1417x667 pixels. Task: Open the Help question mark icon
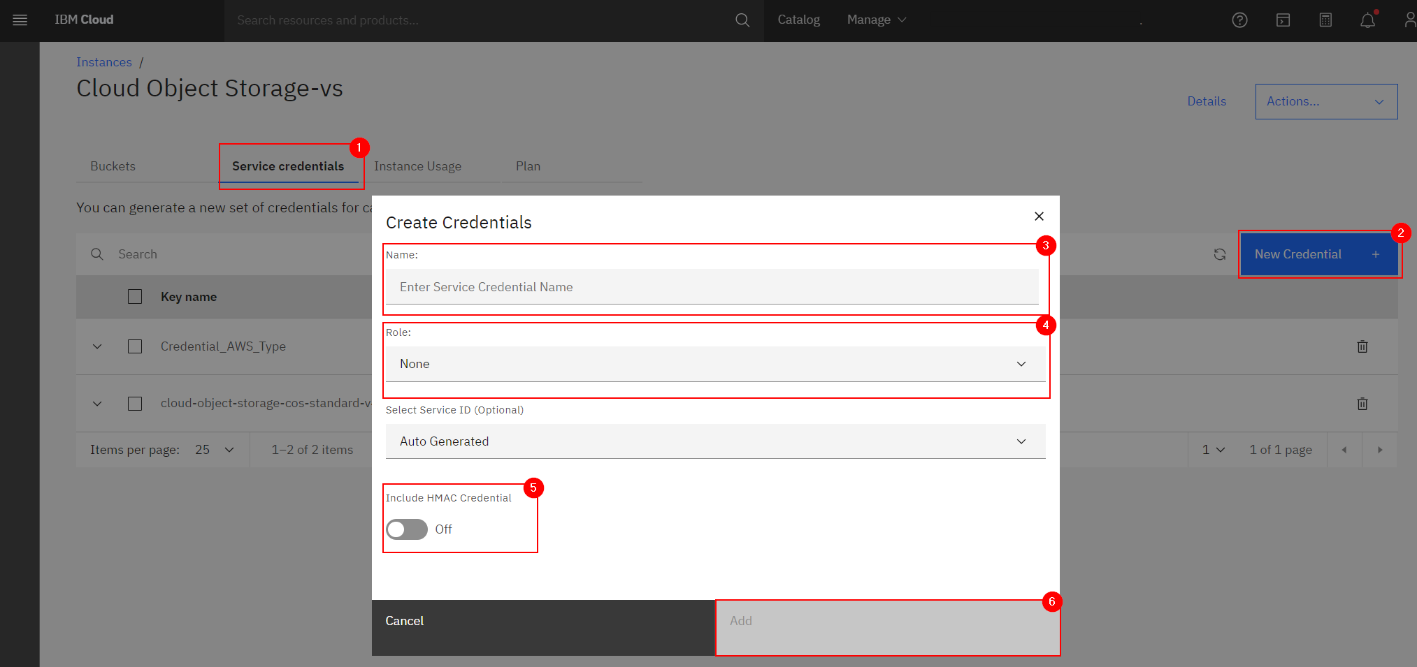pyautogui.click(x=1239, y=20)
